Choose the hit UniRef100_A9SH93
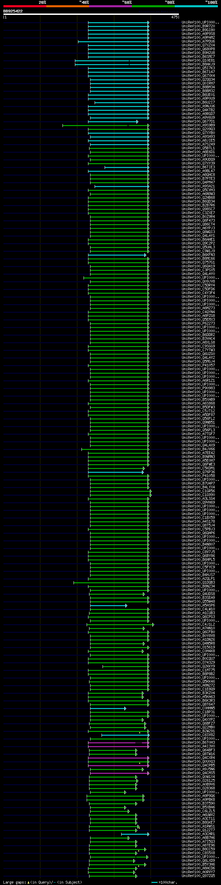This screenshot has width=221, height=885. coord(198,137)
